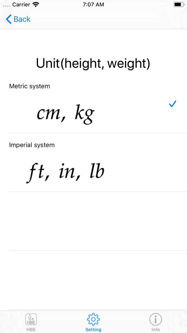Screen dimensions: 187x333
Task: Tap the blue checkmark beside cm, kg
Action: pyautogui.click(x=172, y=104)
